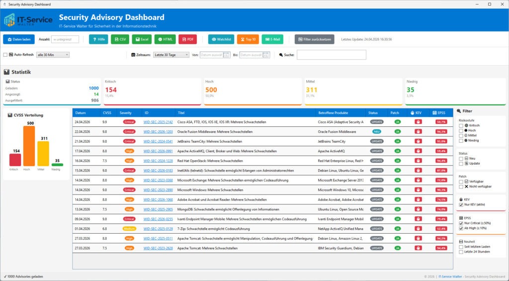
Task: Open the Zeitraum 'Letzte 30 Tage' dropdown
Action: pos(171,55)
